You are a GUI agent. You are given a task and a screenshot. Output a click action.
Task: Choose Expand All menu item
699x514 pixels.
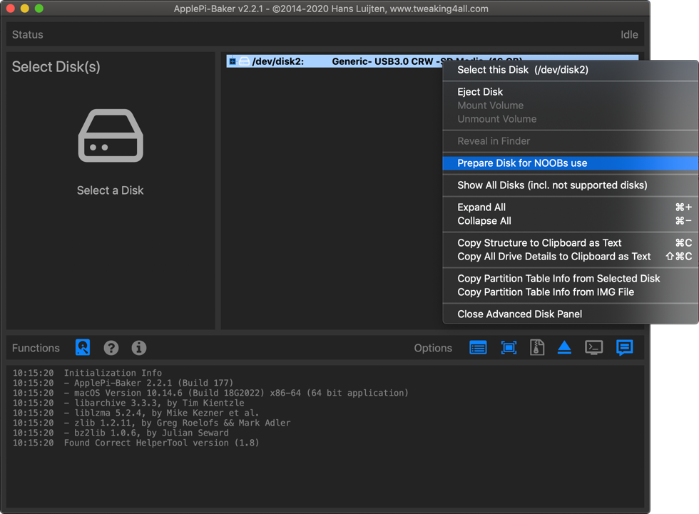[x=570, y=207]
